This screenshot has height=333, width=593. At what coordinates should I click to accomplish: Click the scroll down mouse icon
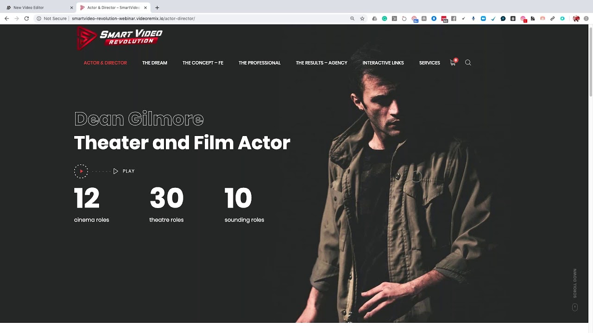coord(575,307)
